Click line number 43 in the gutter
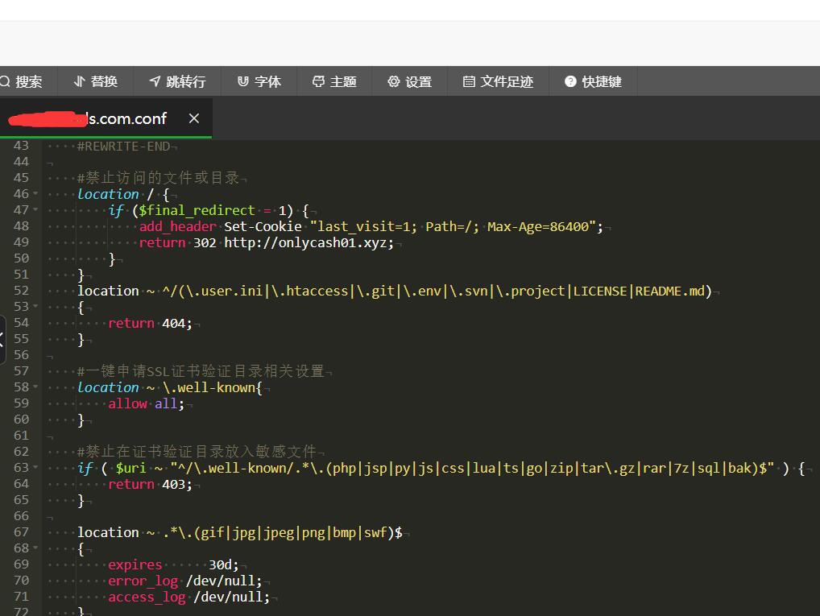The width and height of the screenshot is (820, 616). 21,146
